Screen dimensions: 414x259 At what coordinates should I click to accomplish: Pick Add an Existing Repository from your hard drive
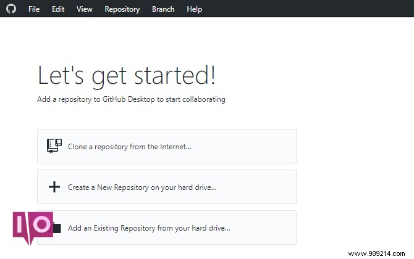pyautogui.click(x=167, y=228)
